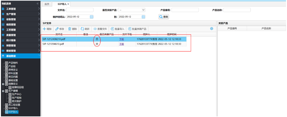This screenshot has width=287, height=117.
Task: Click the 工单管理 menu icon
Action: (x=3, y=9)
